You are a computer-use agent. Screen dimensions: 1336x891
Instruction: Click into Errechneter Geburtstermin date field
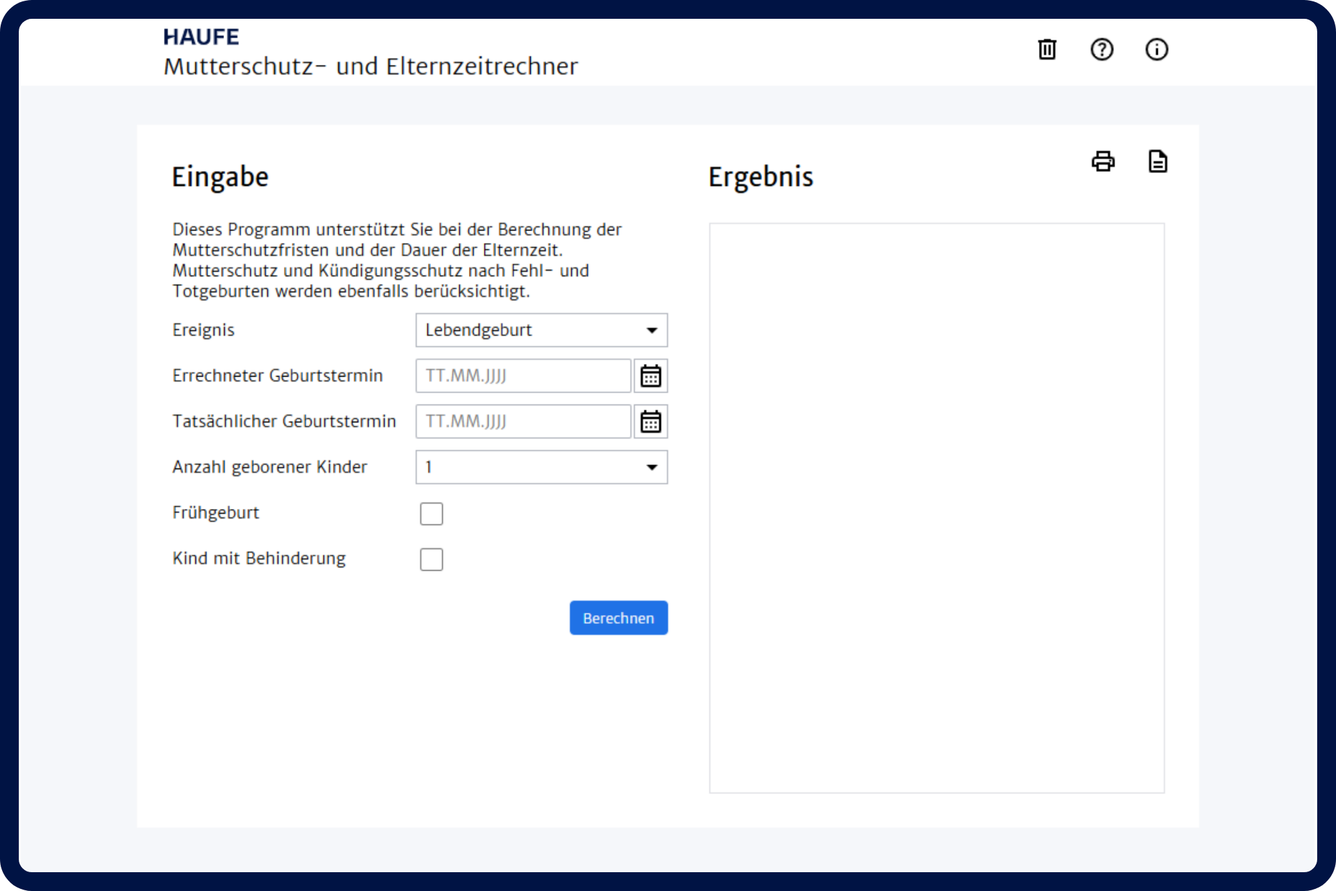click(x=523, y=376)
